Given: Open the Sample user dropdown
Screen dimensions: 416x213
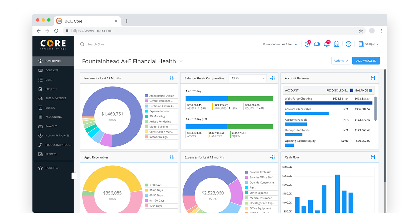Looking at the screenshot, I should (369, 44).
